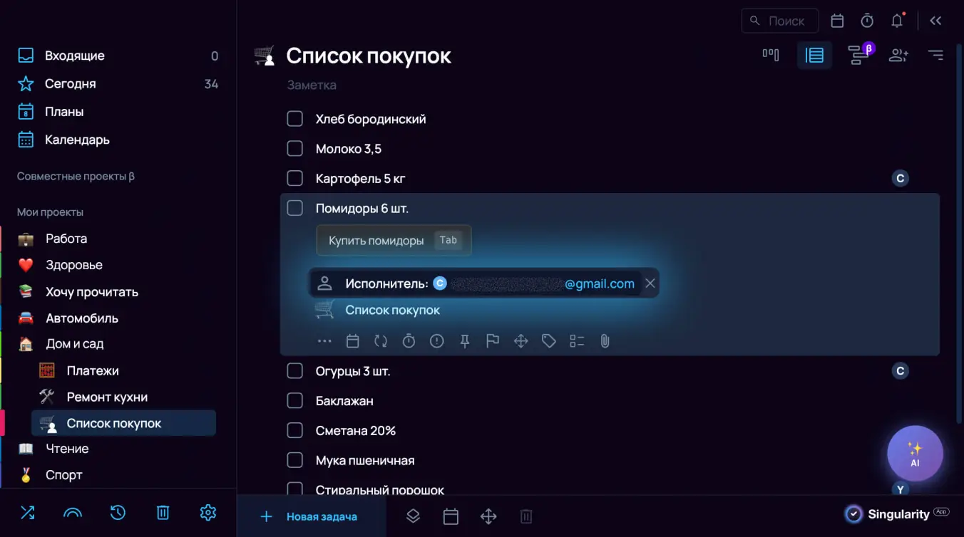Open the timer icon in top bar

tap(867, 21)
